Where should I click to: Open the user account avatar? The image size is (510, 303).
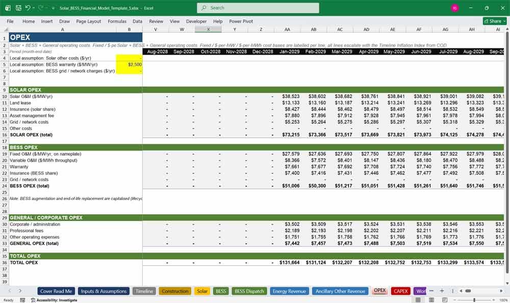point(455,8)
